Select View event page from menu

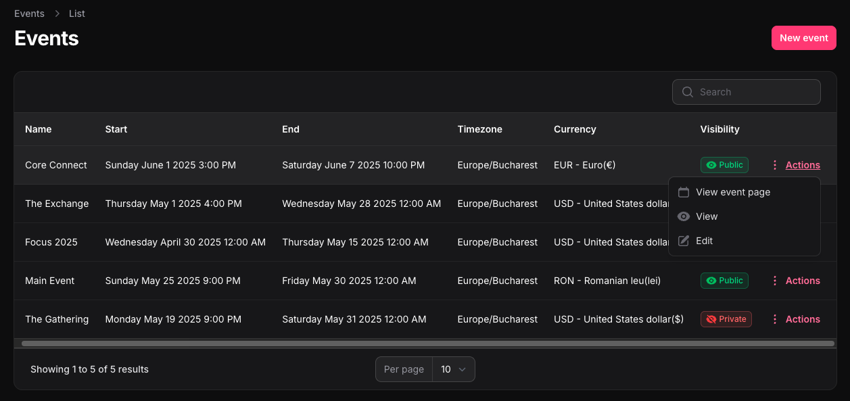coord(733,192)
